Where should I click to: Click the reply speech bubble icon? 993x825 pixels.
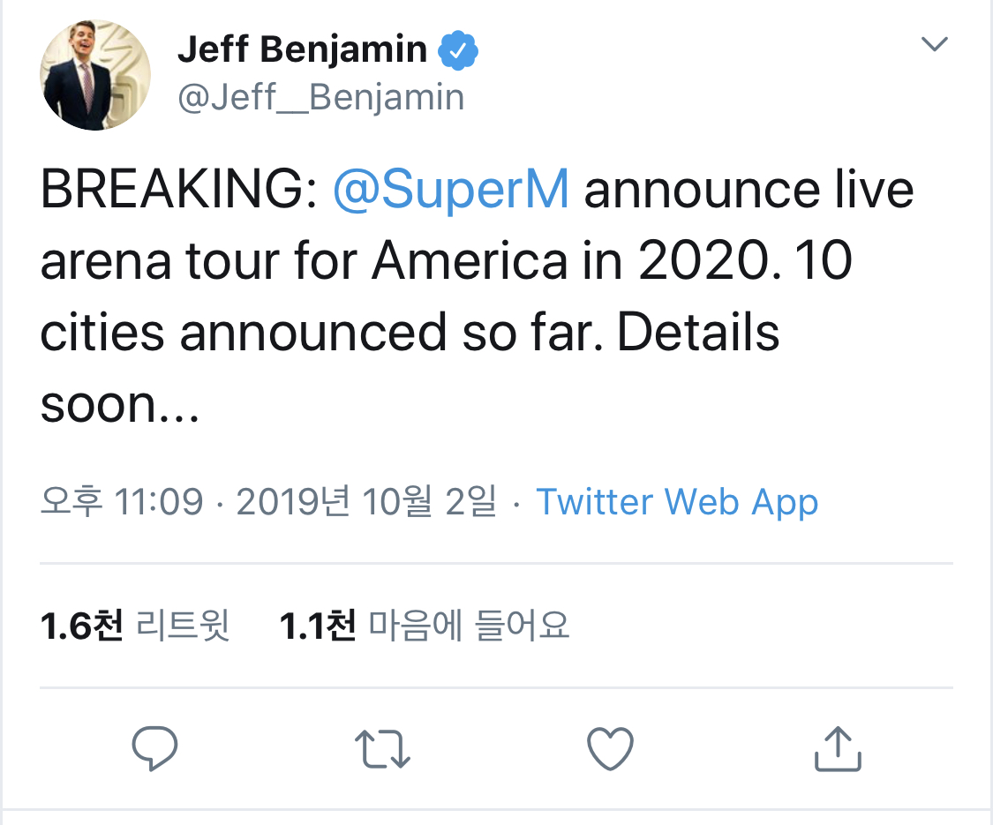pos(154,749)
